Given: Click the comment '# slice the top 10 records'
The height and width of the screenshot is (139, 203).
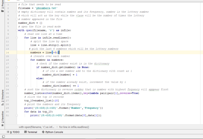Looking at the screenshot, I should pos(44,97).
